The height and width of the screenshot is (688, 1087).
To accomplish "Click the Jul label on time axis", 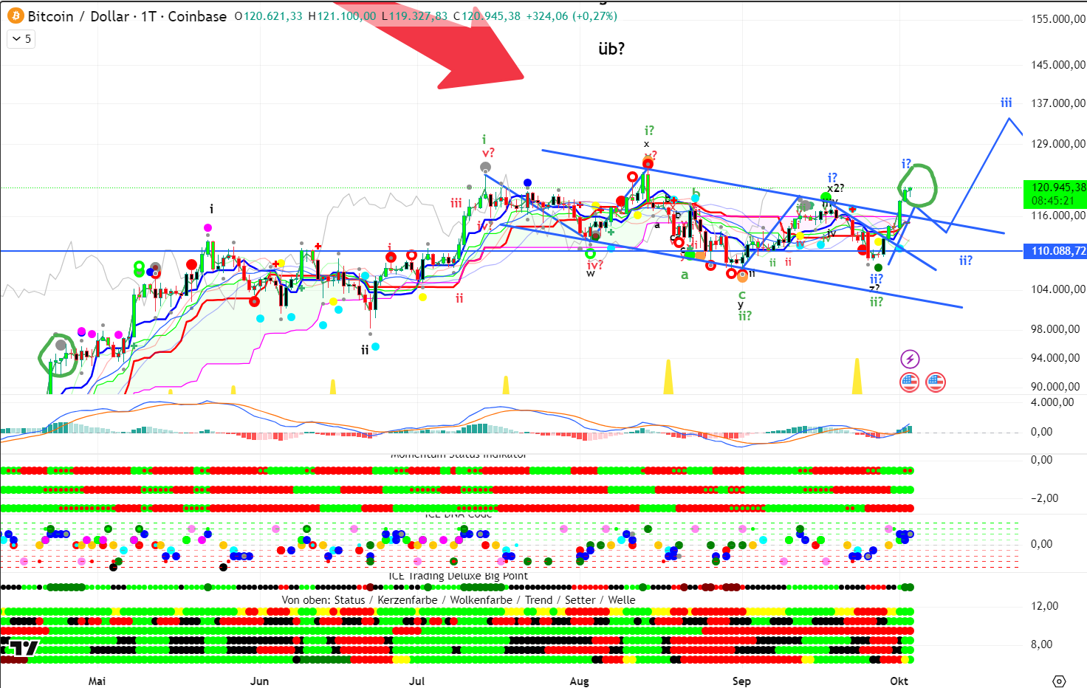I will point(416,681).
